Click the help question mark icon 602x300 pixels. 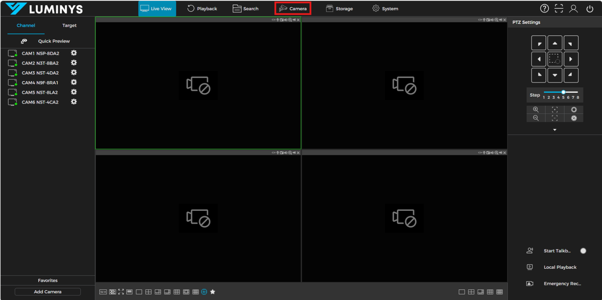[544, 8]
